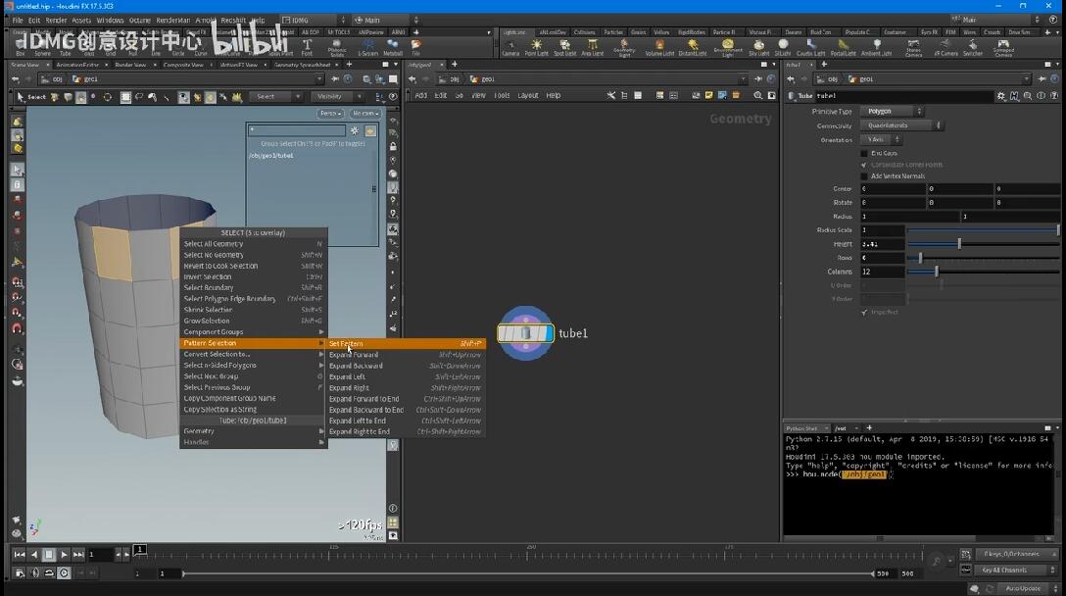Open the Primitive Type dropdown
The height and width of the screenshot is (596, 1066).
pyautogui.click(x=891, y=112)
